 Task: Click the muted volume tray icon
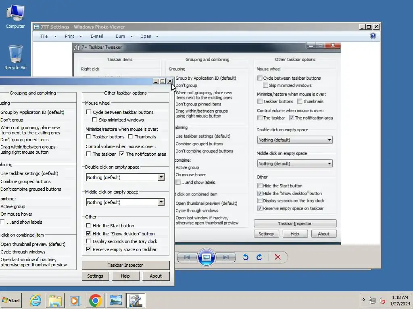382,300
